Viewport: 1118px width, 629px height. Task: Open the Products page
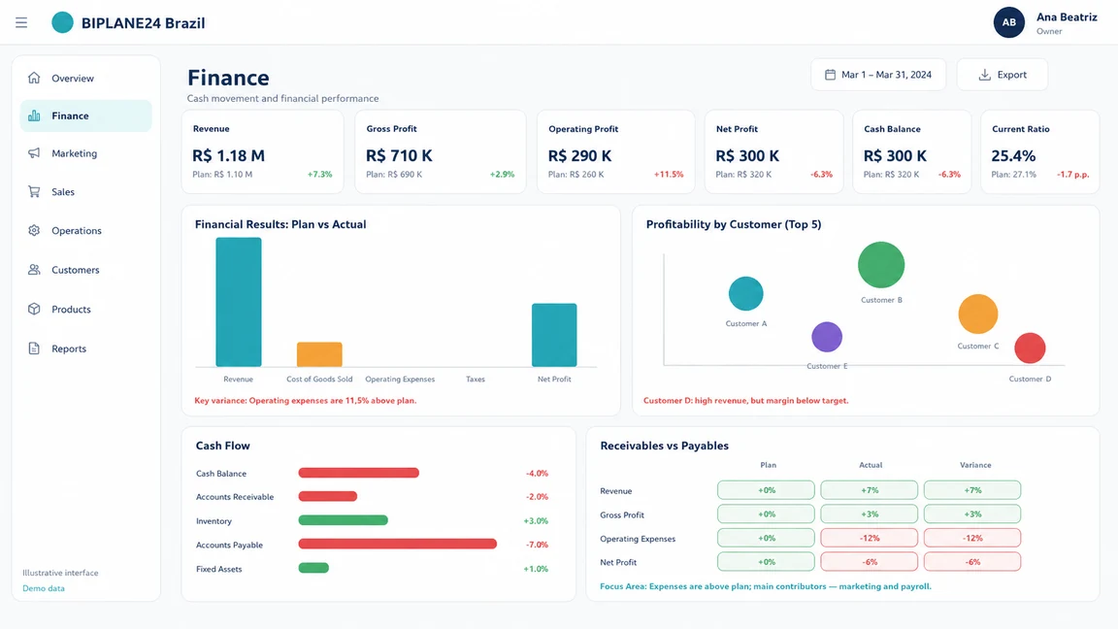(x=85, y=309)
